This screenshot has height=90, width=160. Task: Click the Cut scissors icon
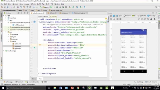(x=18, y=7)
